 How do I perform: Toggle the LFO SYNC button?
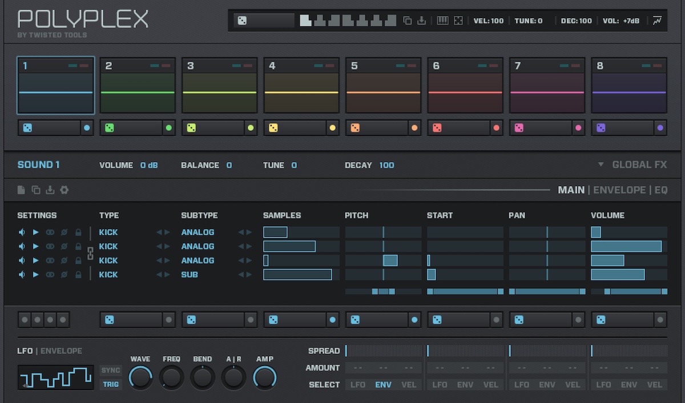pyautogui.click(x=111, y=370)
